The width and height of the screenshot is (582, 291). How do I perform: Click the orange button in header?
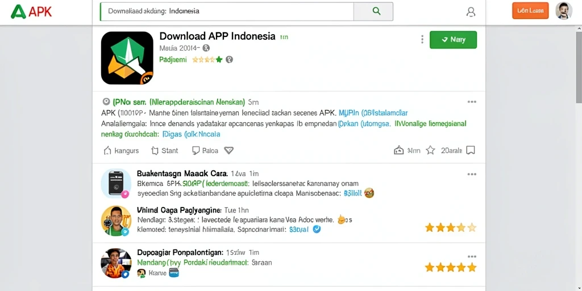pos(530,11)
